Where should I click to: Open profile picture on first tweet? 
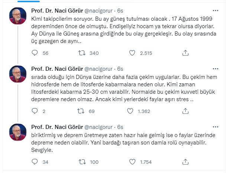click(x=18, y=16)
